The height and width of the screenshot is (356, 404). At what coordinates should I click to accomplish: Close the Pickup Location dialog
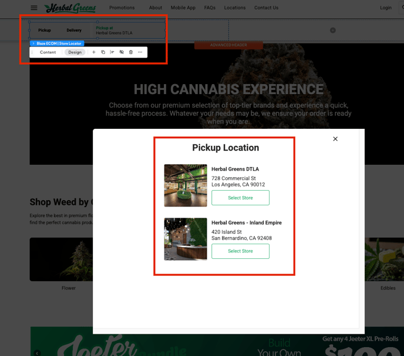tap(335, 139)
